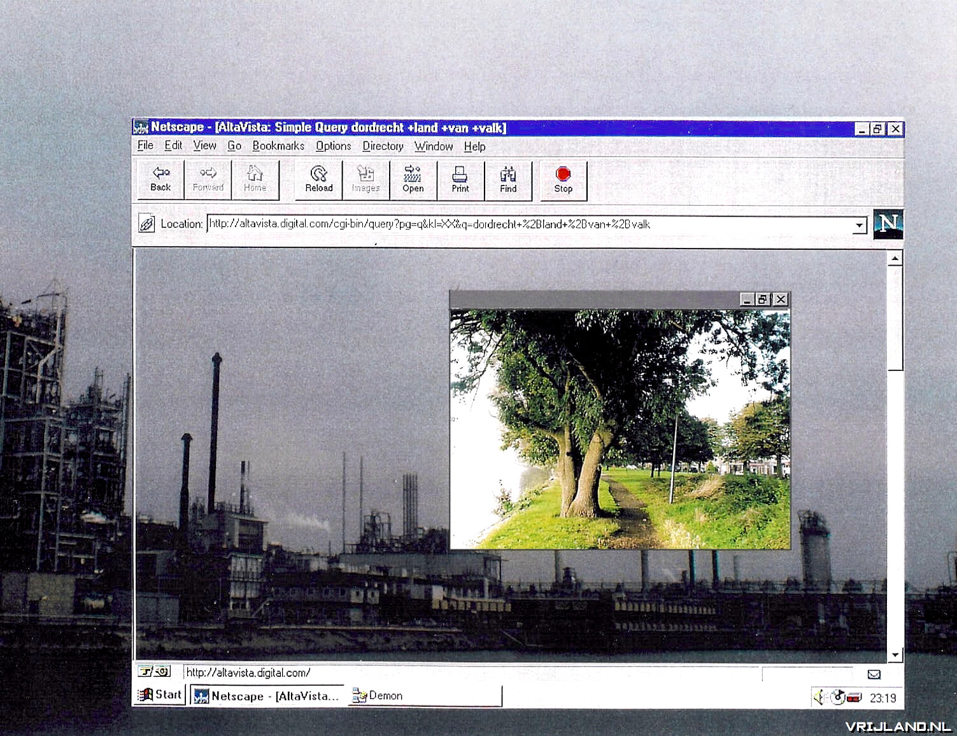
Task: Stop page loading with the Stop button
Action: click(x=563, y=180)
